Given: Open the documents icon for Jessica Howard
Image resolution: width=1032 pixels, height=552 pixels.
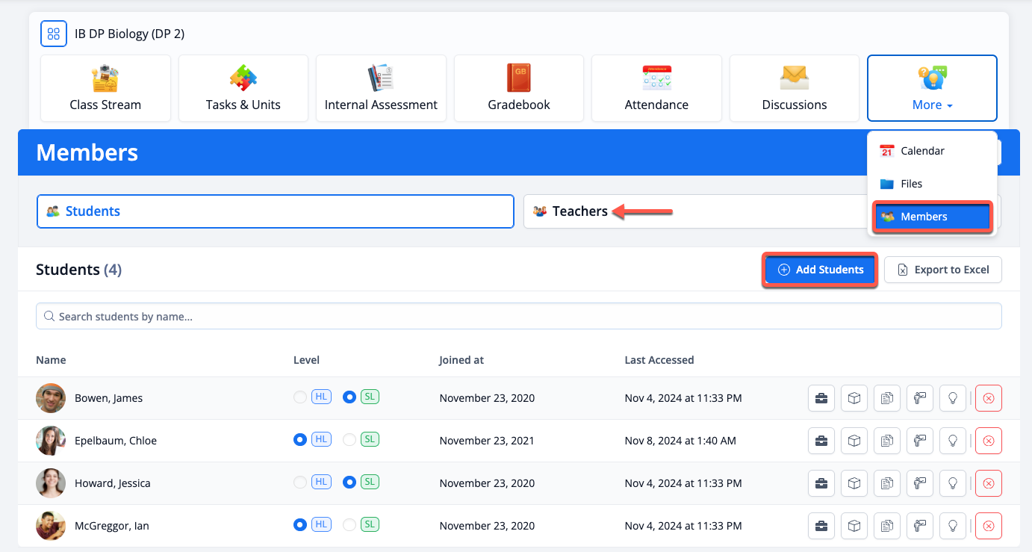Looking at the screenshot, I should (887, 483).
